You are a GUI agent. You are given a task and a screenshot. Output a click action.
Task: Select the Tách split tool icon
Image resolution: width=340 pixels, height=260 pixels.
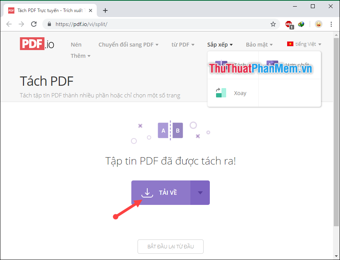click(x=221, y=63)
